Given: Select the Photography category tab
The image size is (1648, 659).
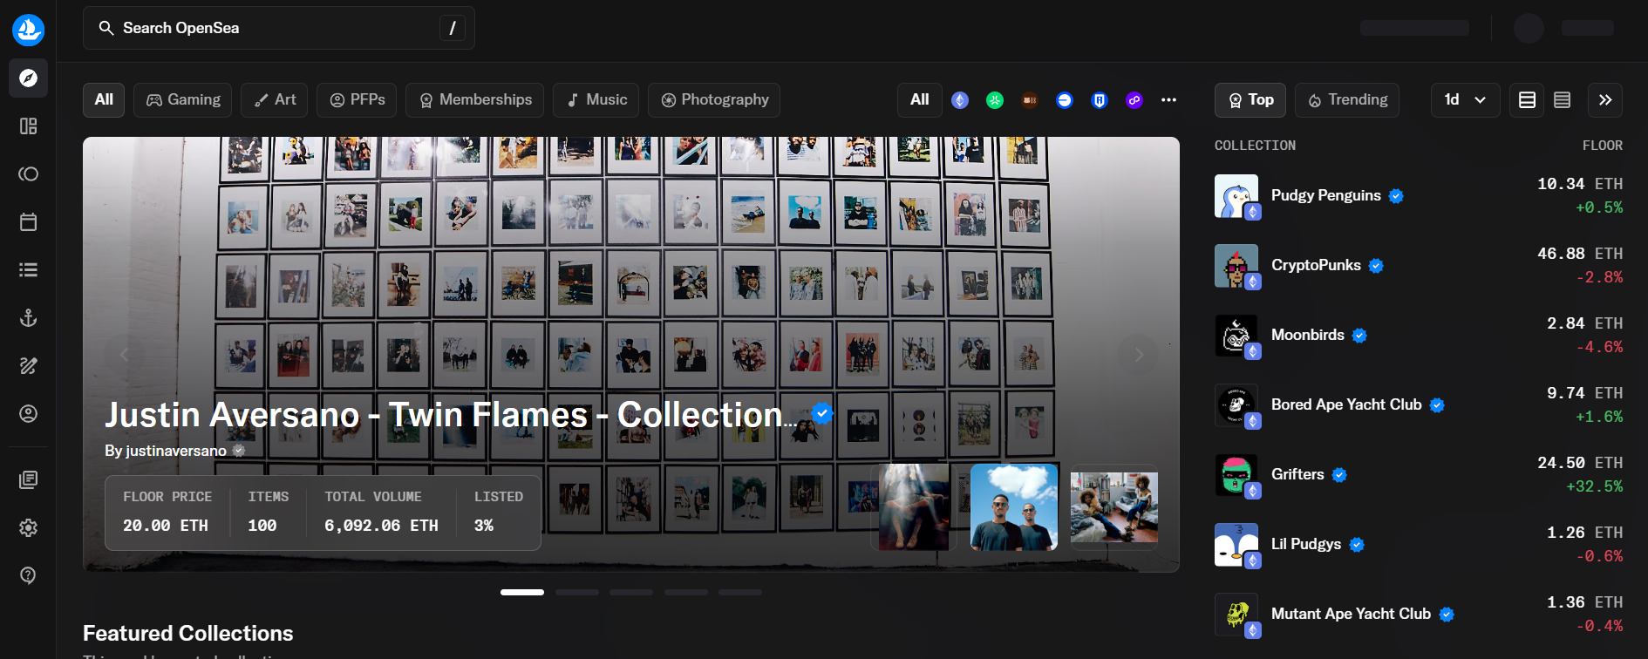Looking at the screenshot, I should tap(714, 100).
